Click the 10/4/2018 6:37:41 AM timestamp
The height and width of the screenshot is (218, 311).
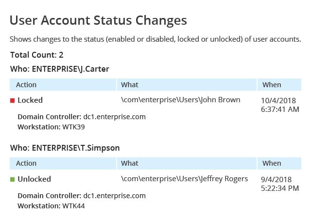coord(280,105)
